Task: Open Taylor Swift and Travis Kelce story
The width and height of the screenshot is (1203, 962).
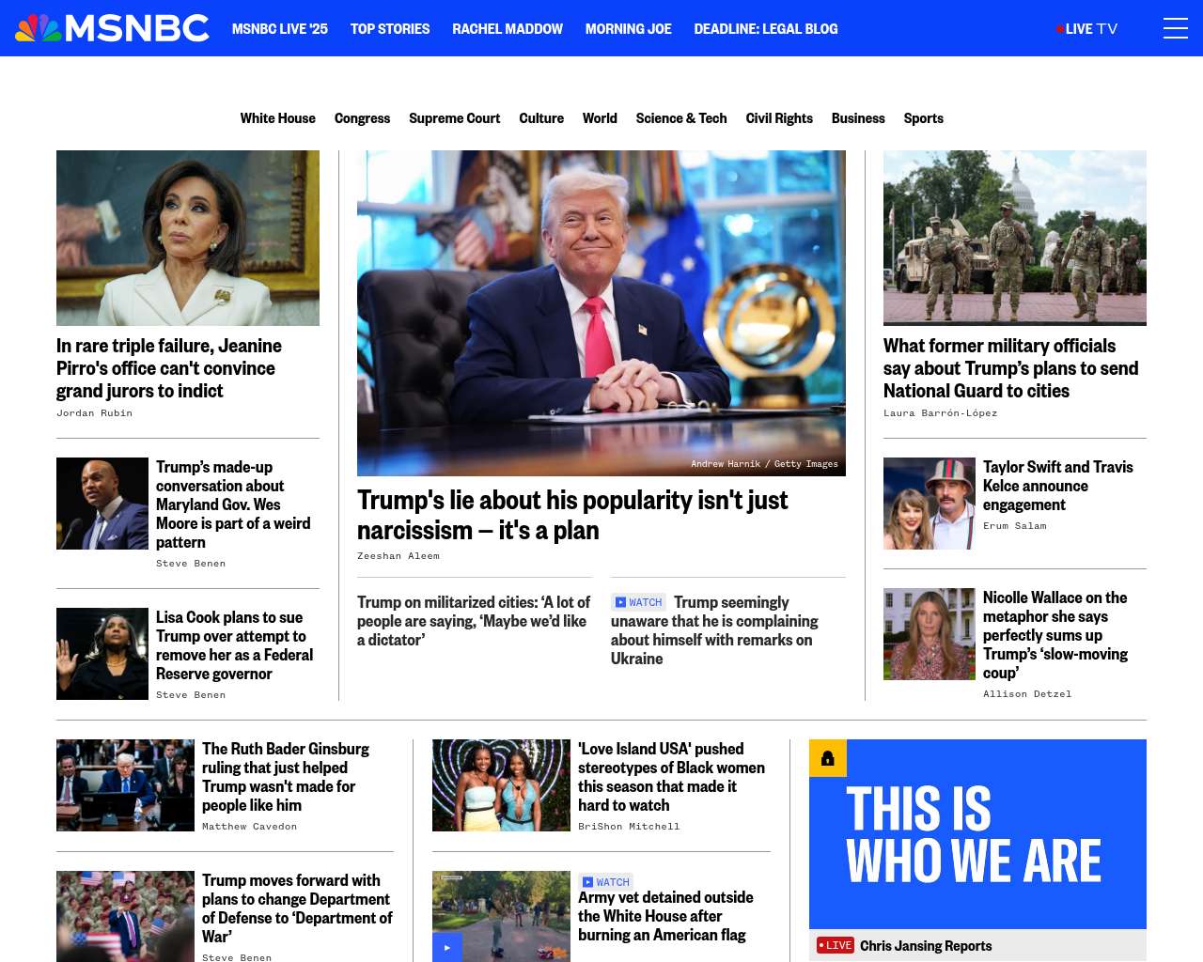Action: click(x=1058, y=486)
